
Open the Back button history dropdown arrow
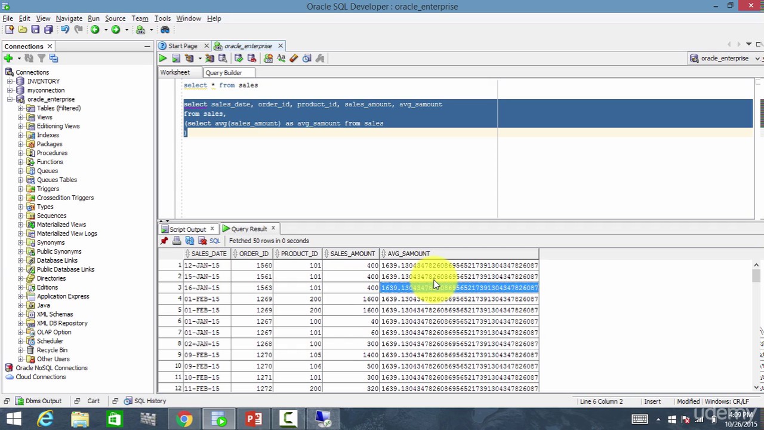point(106,30)
